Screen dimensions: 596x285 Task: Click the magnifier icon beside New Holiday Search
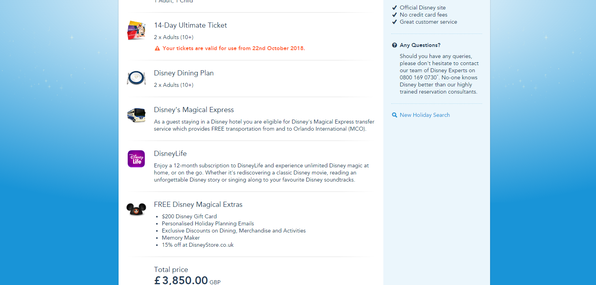[x=394, y=115]
